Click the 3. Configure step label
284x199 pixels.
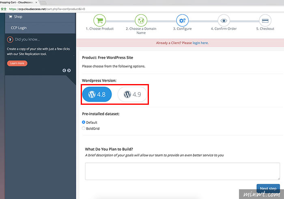182,29
